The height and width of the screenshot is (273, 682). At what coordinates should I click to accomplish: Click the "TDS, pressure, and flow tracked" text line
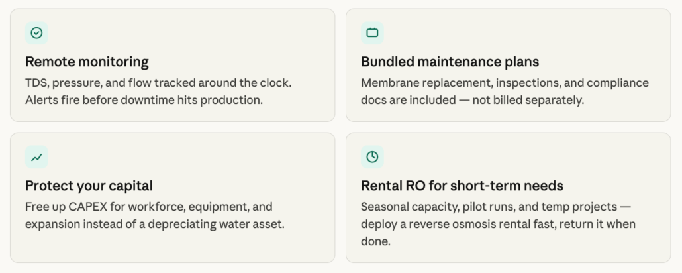tap(158, 83)
